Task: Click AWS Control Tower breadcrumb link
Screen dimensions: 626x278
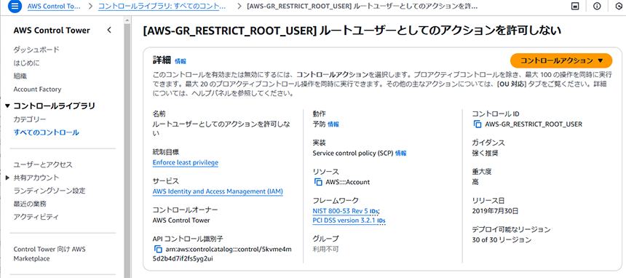Action: [x=54, y=7]
